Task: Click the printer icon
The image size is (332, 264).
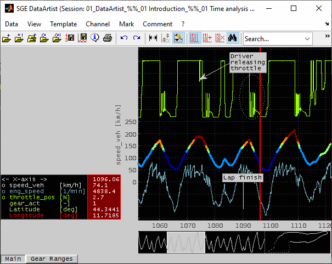Action: 108,38
